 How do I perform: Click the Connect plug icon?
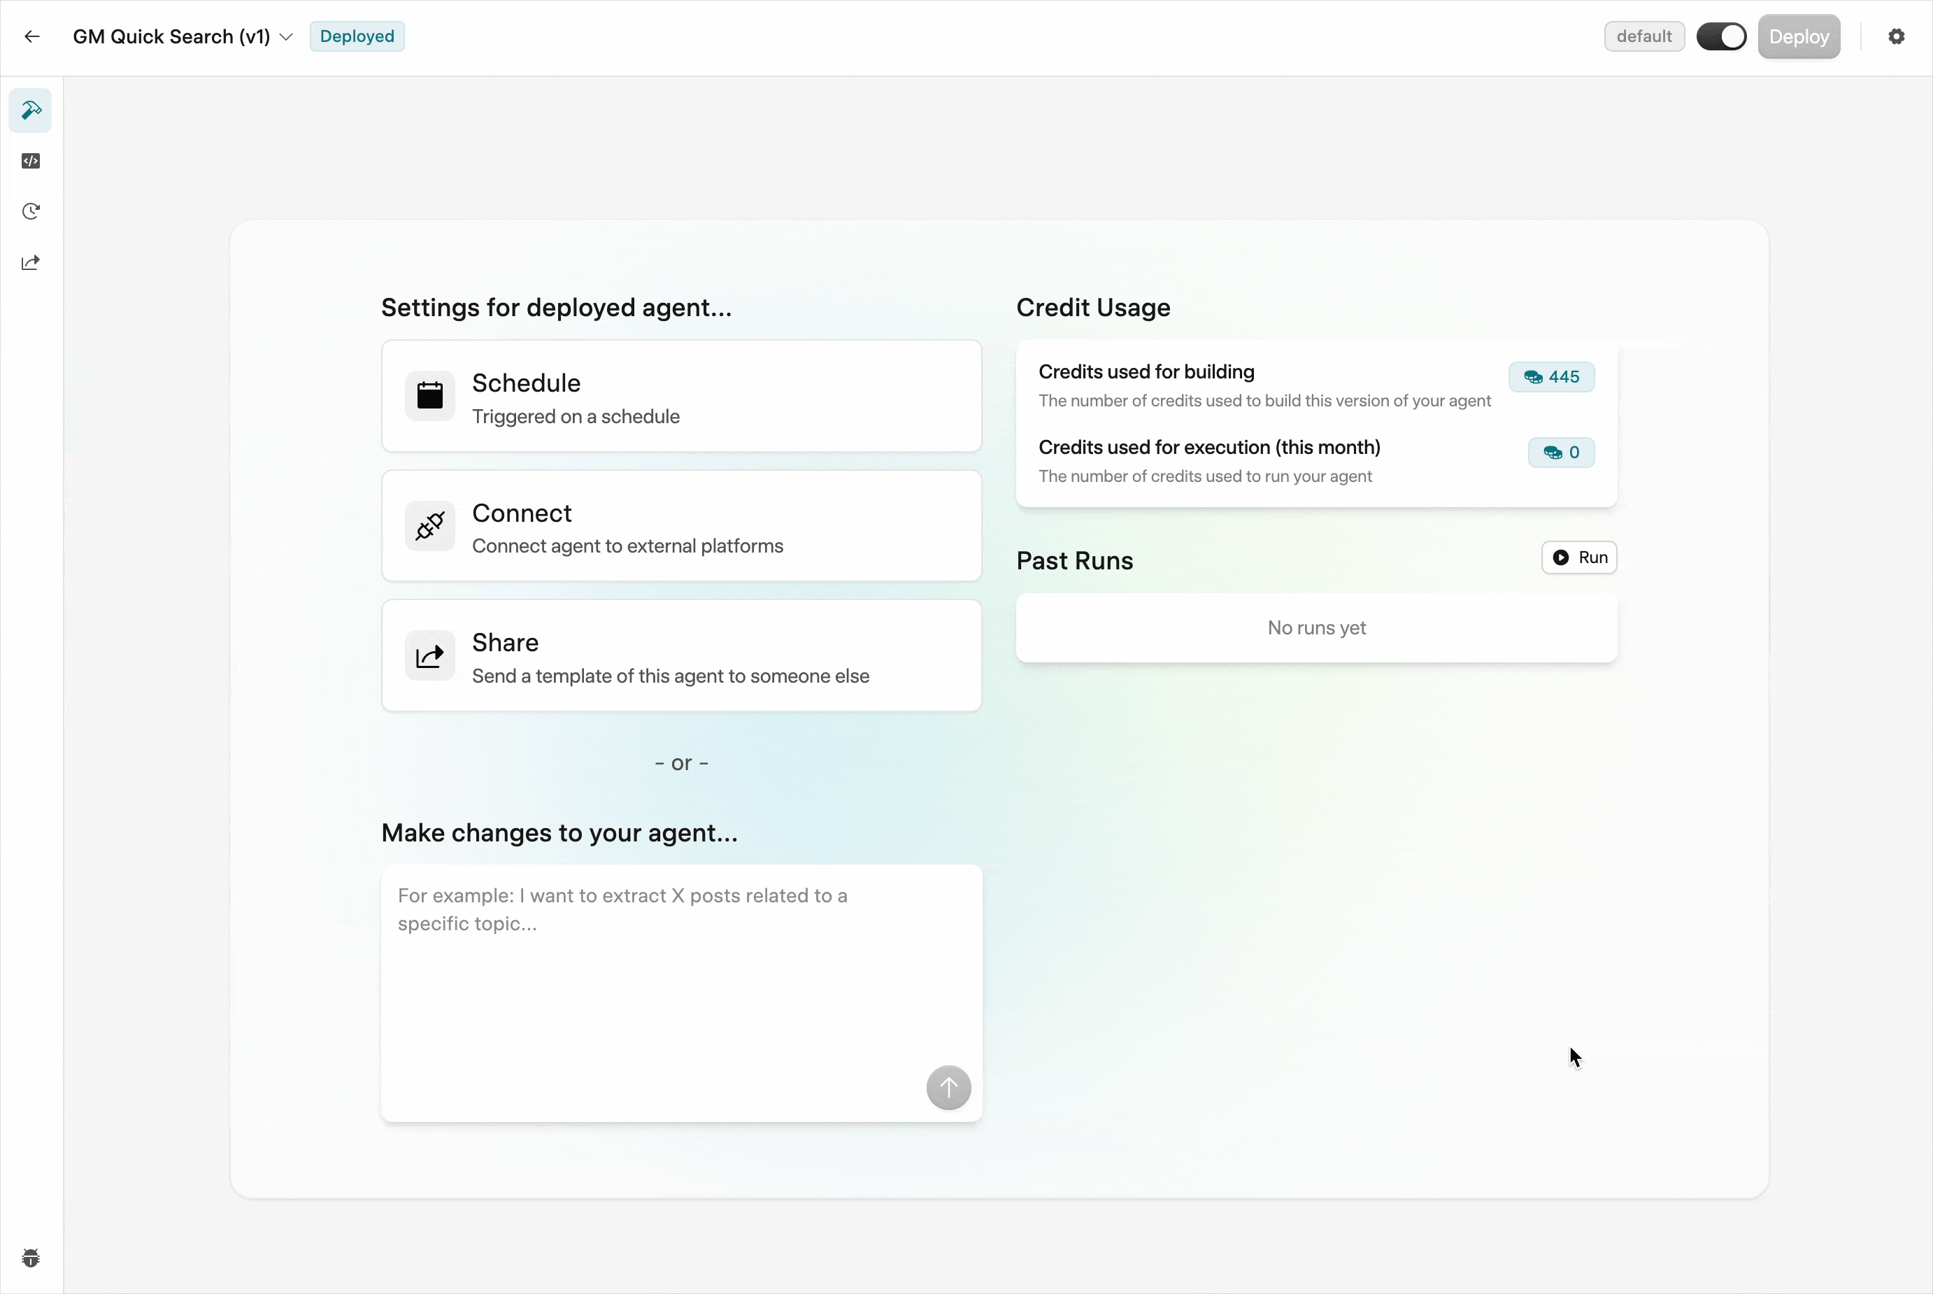430,526
